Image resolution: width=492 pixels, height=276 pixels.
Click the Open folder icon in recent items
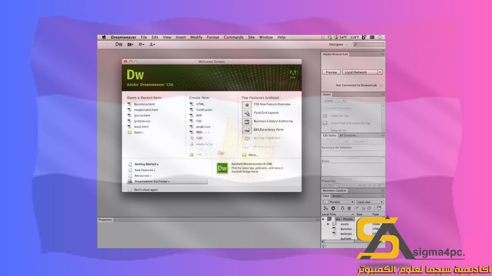(130, 132)
